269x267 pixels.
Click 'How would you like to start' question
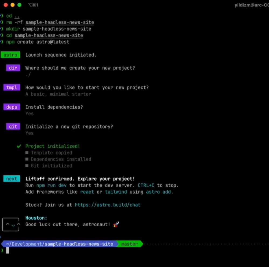point(87,88)
